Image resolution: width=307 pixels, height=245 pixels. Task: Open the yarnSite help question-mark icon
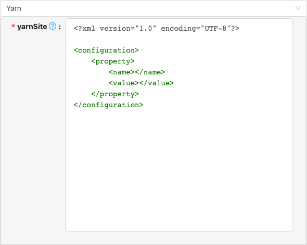tap(53, 26)
